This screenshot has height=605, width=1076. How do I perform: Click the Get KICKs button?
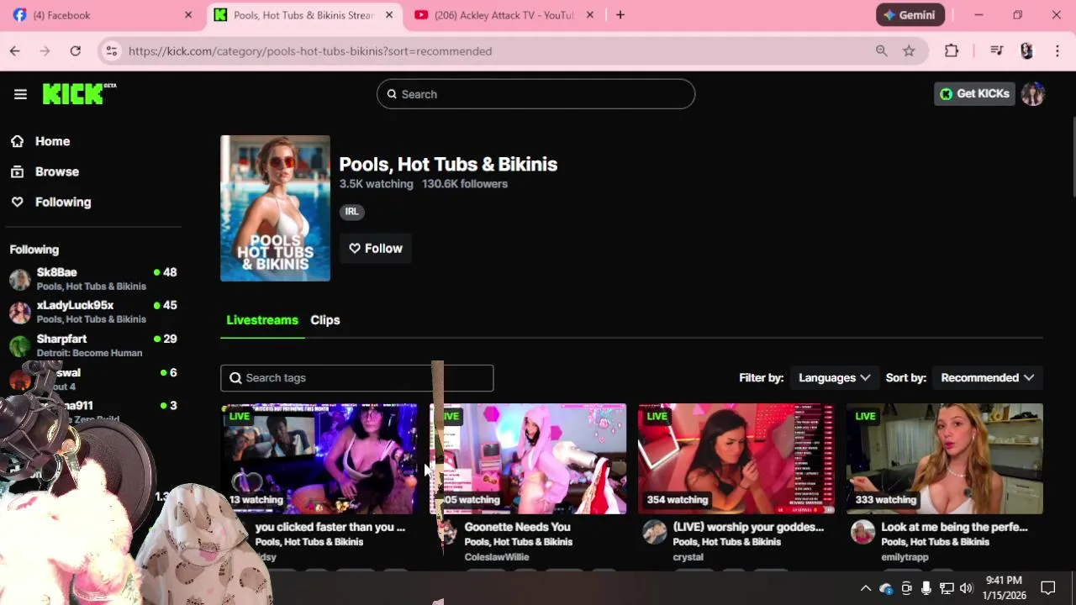[x=974, y=93]
